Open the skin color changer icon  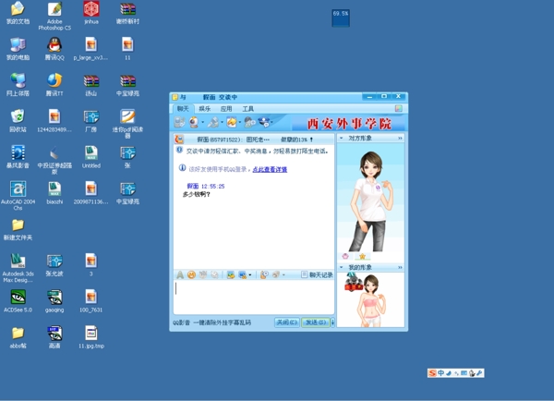coord(399,108)
